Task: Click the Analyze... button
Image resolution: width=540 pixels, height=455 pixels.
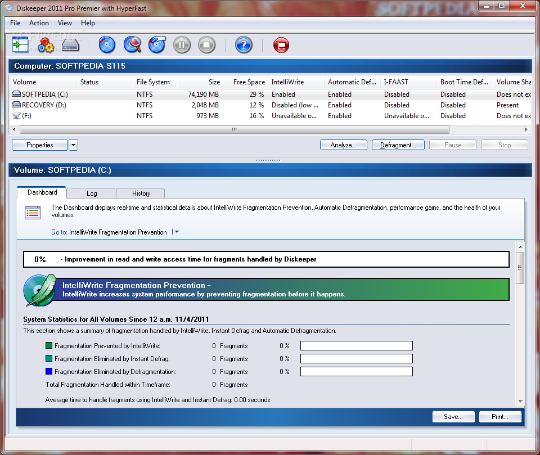Action: click(343, 145)
